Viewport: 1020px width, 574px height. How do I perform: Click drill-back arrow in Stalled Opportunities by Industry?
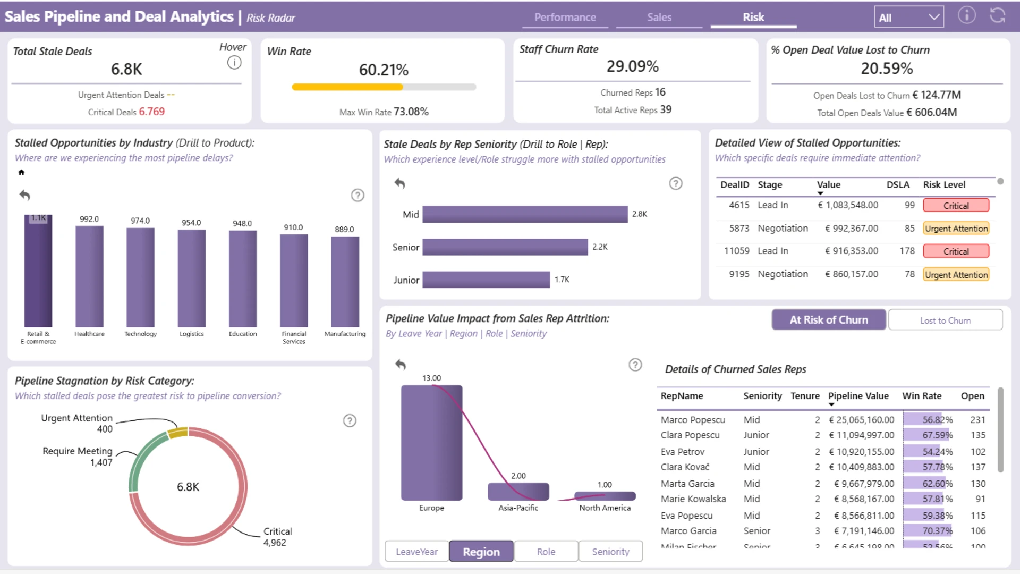(x=24, y=195)
